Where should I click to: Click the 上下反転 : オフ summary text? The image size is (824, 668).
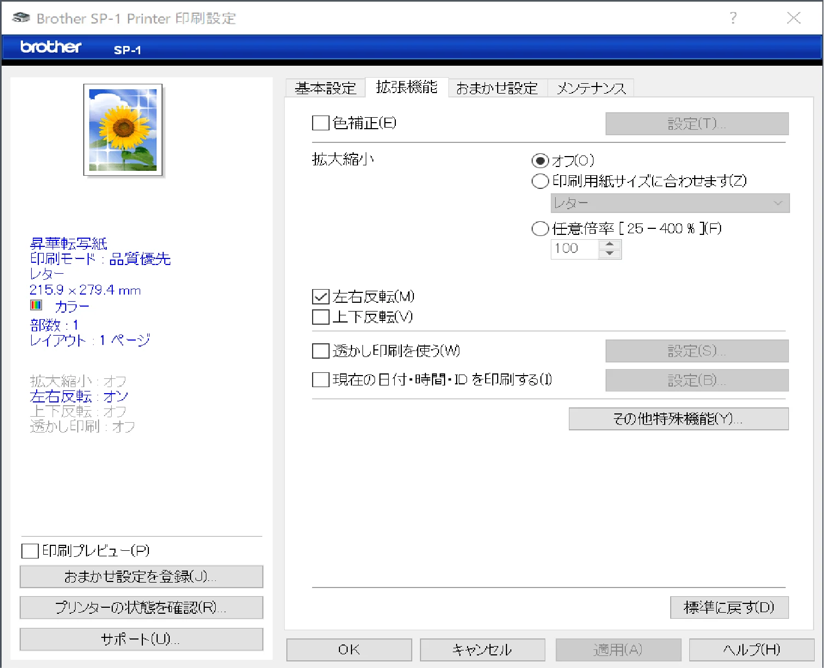click(78, 411)
